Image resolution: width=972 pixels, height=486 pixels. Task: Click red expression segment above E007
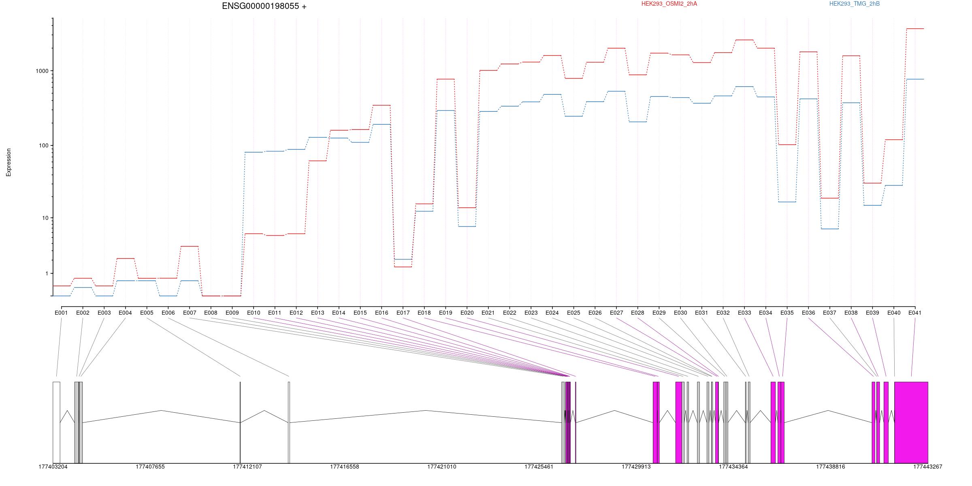pyautogui.click(x=190, y=246)
